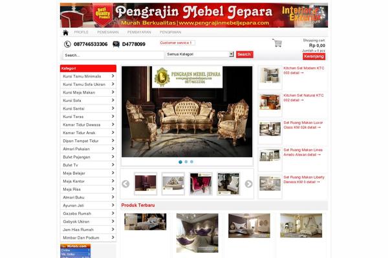Select the fourth carousel thumbnail, white chair
The image size is (388, 258).
(x=229, y=184)
